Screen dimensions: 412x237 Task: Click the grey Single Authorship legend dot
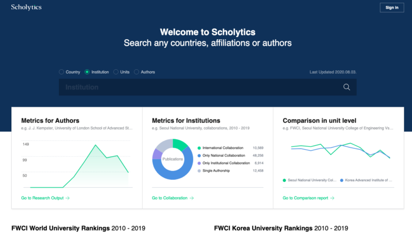tap(199, 171)
